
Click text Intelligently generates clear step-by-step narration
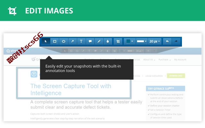[x=67, y=119]
